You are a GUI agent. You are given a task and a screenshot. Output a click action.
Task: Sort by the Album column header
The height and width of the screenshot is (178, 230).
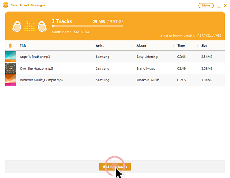(x=141, y=45)
